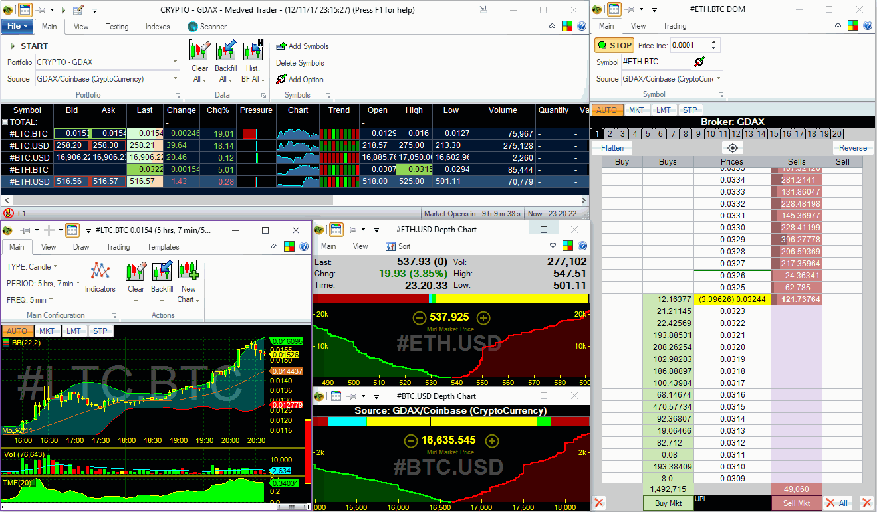Toggle STOP streaming button in DOM window

(614, 46)
